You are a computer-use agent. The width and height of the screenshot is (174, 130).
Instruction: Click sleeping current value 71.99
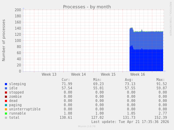67,84
